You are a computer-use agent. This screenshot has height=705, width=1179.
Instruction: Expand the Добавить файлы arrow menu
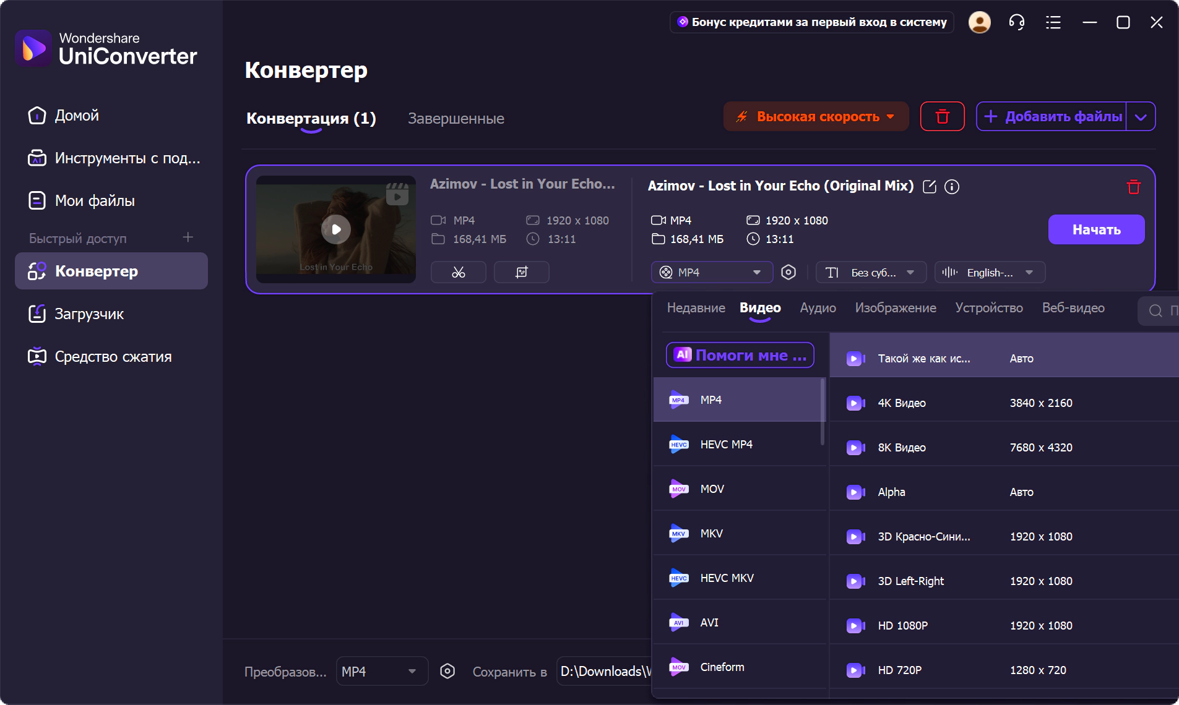click(1141, 116)
